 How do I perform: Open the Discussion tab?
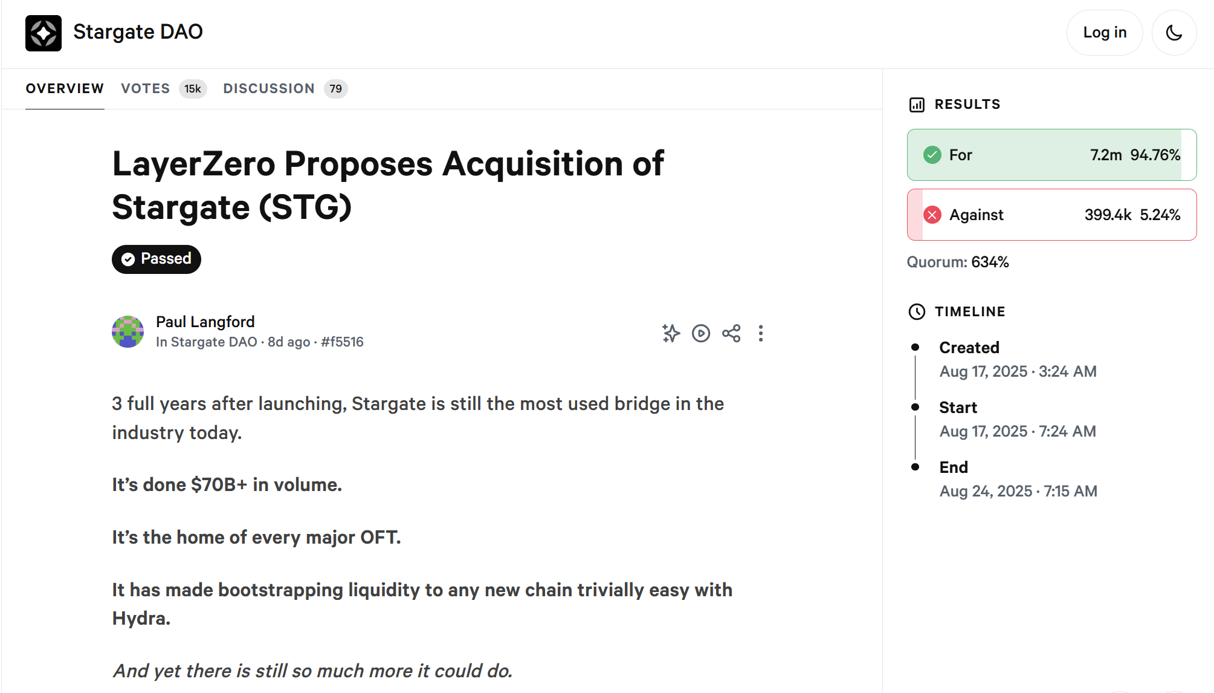(269, 89)
